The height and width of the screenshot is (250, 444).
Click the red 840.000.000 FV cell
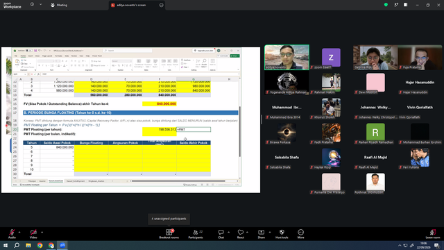(x=159, y=103)
